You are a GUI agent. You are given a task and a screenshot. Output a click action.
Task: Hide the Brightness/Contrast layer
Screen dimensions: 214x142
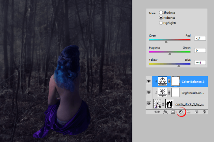click(x=149, y=93)
